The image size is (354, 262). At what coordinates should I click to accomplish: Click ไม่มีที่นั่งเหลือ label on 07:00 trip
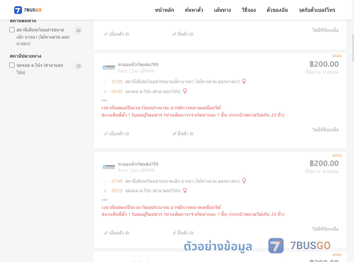325,130
